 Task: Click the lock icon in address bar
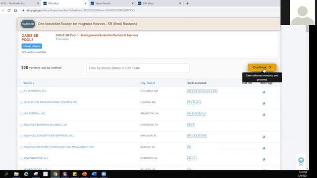23,10
